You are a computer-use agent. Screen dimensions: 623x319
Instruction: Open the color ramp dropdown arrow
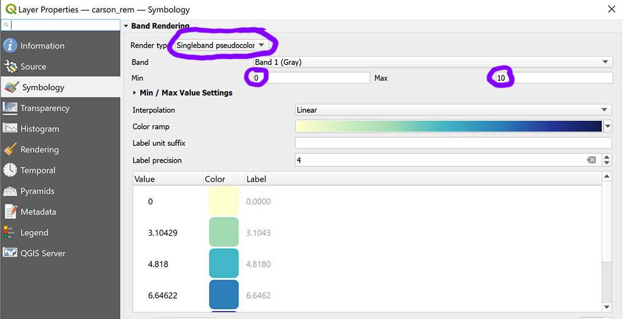pyautogui.click(x=608, y=127)
